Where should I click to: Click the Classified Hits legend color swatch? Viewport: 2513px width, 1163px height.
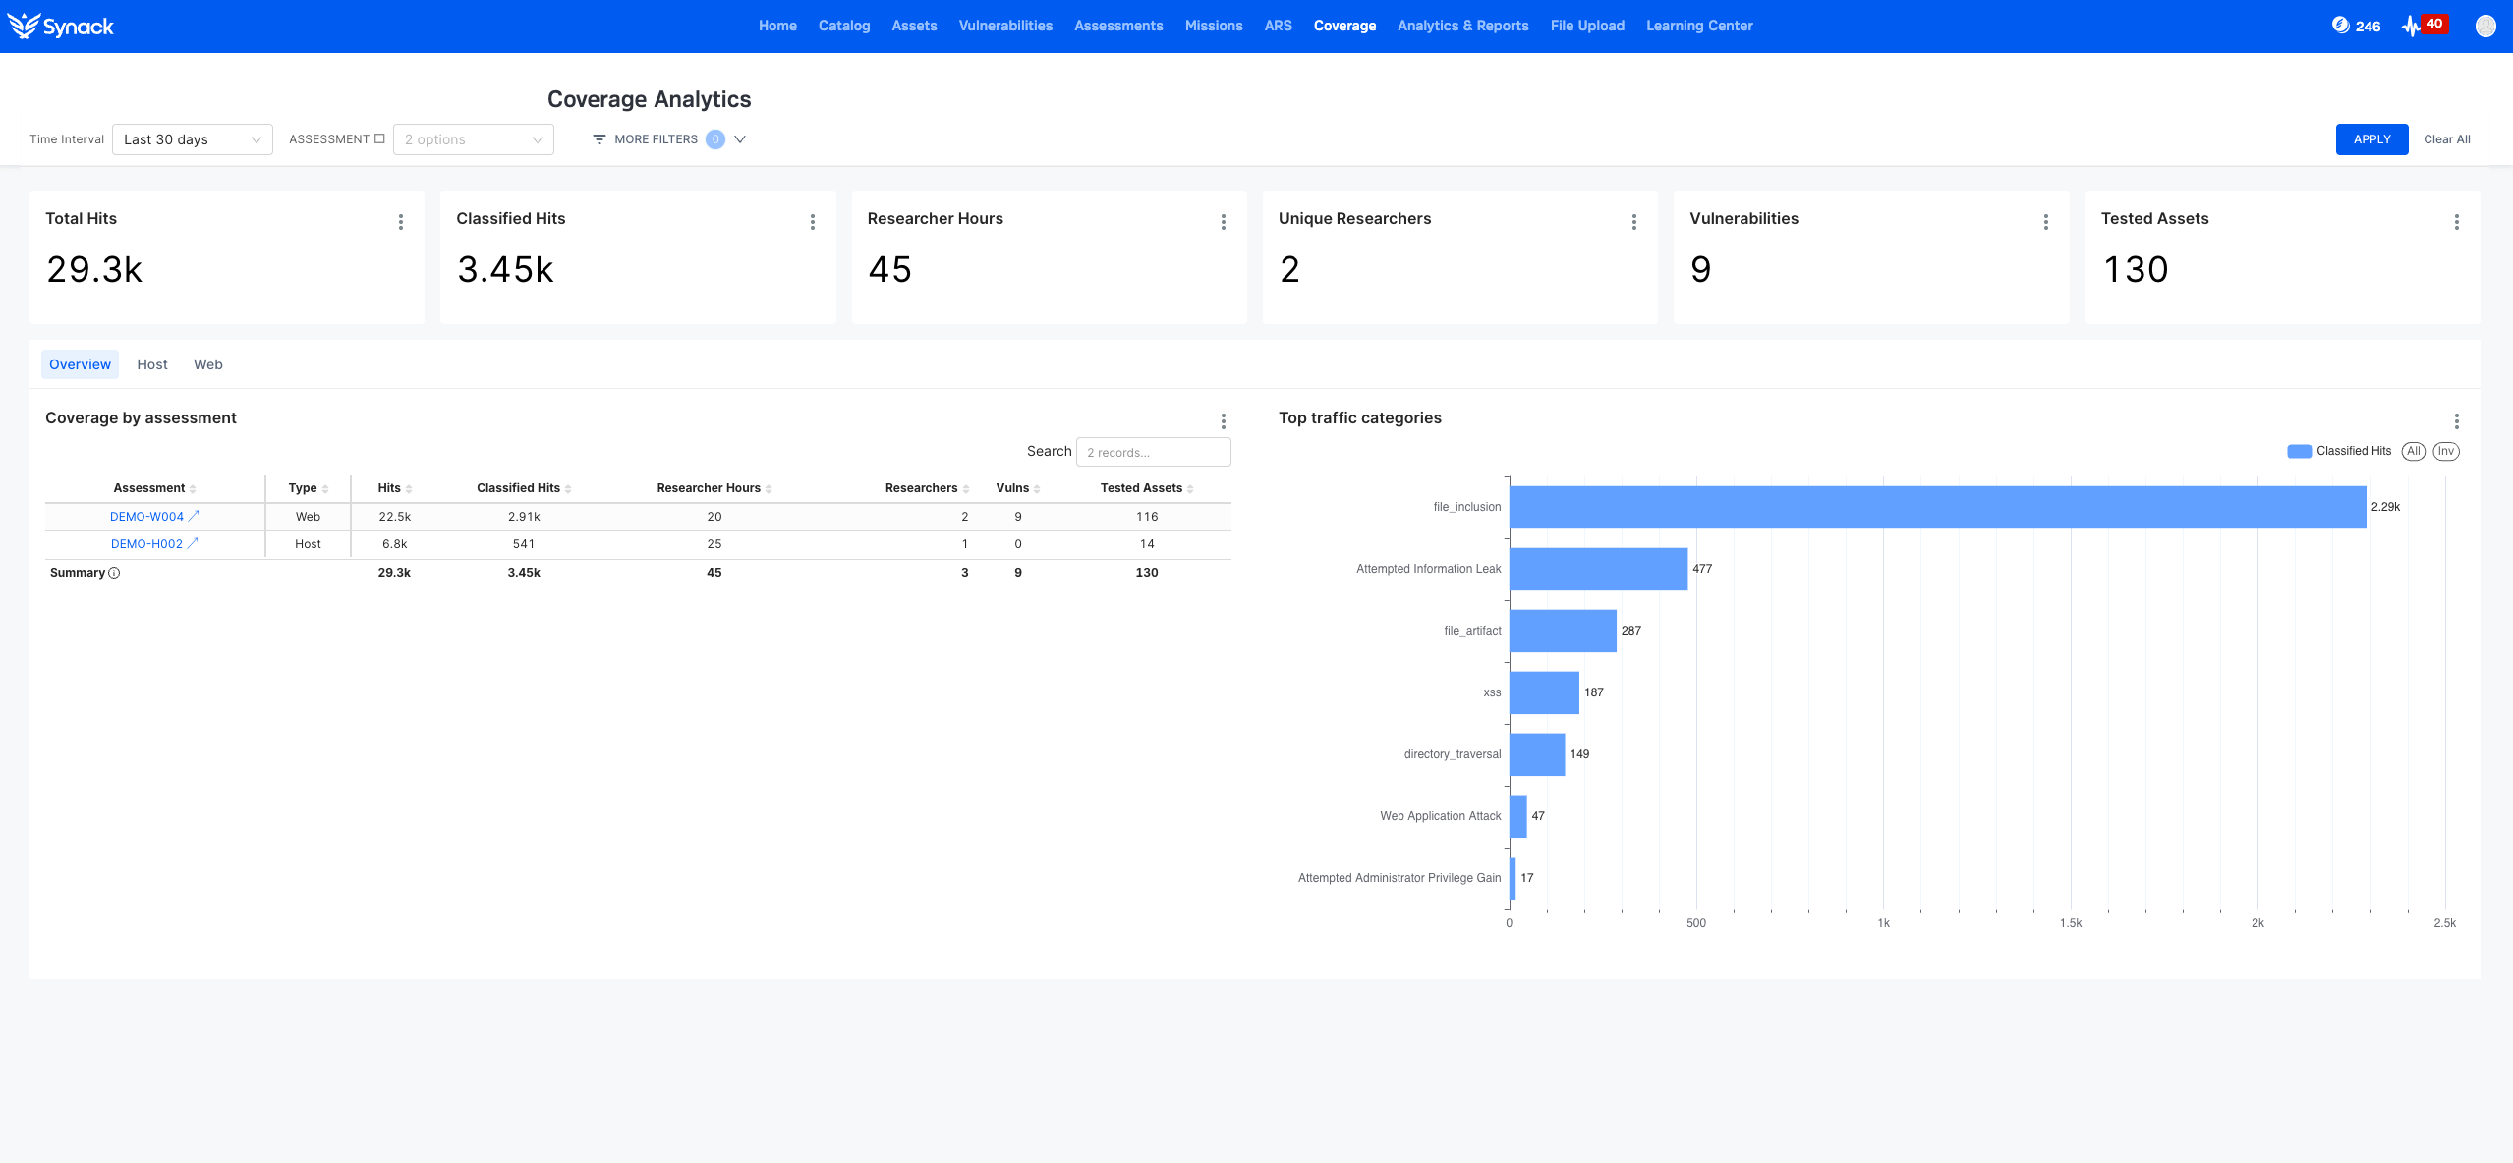pos(2299,451)
